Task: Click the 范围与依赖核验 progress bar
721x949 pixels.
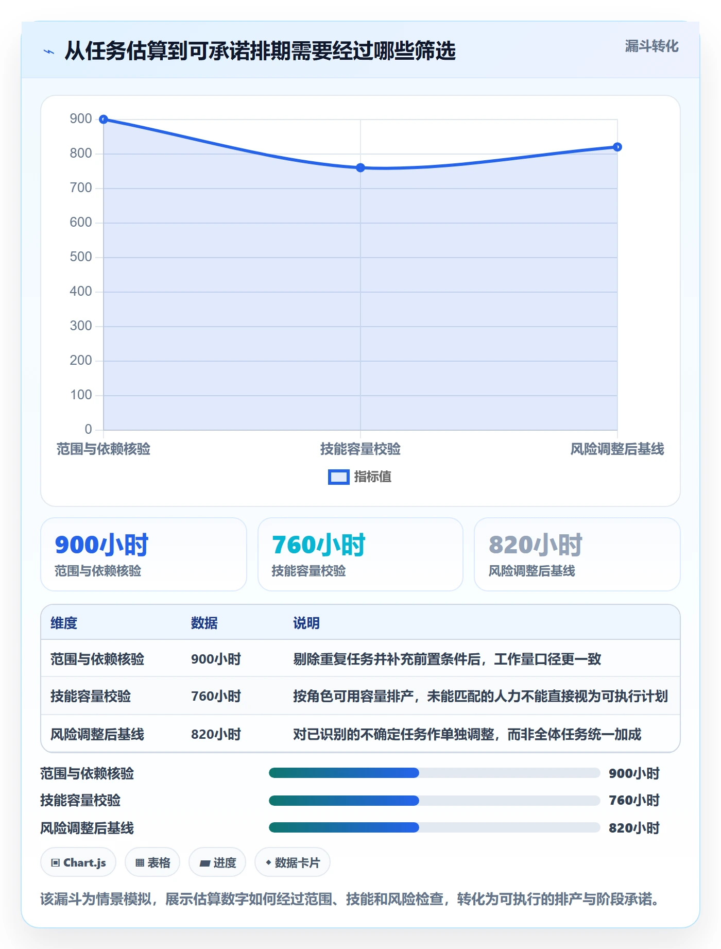Action: (435, 773)
